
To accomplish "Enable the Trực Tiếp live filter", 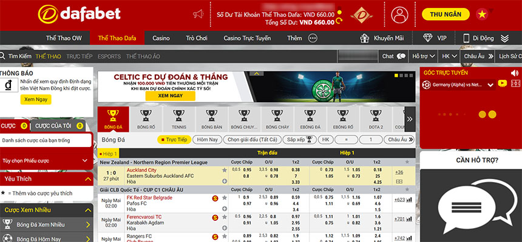I will pos(174,139).
